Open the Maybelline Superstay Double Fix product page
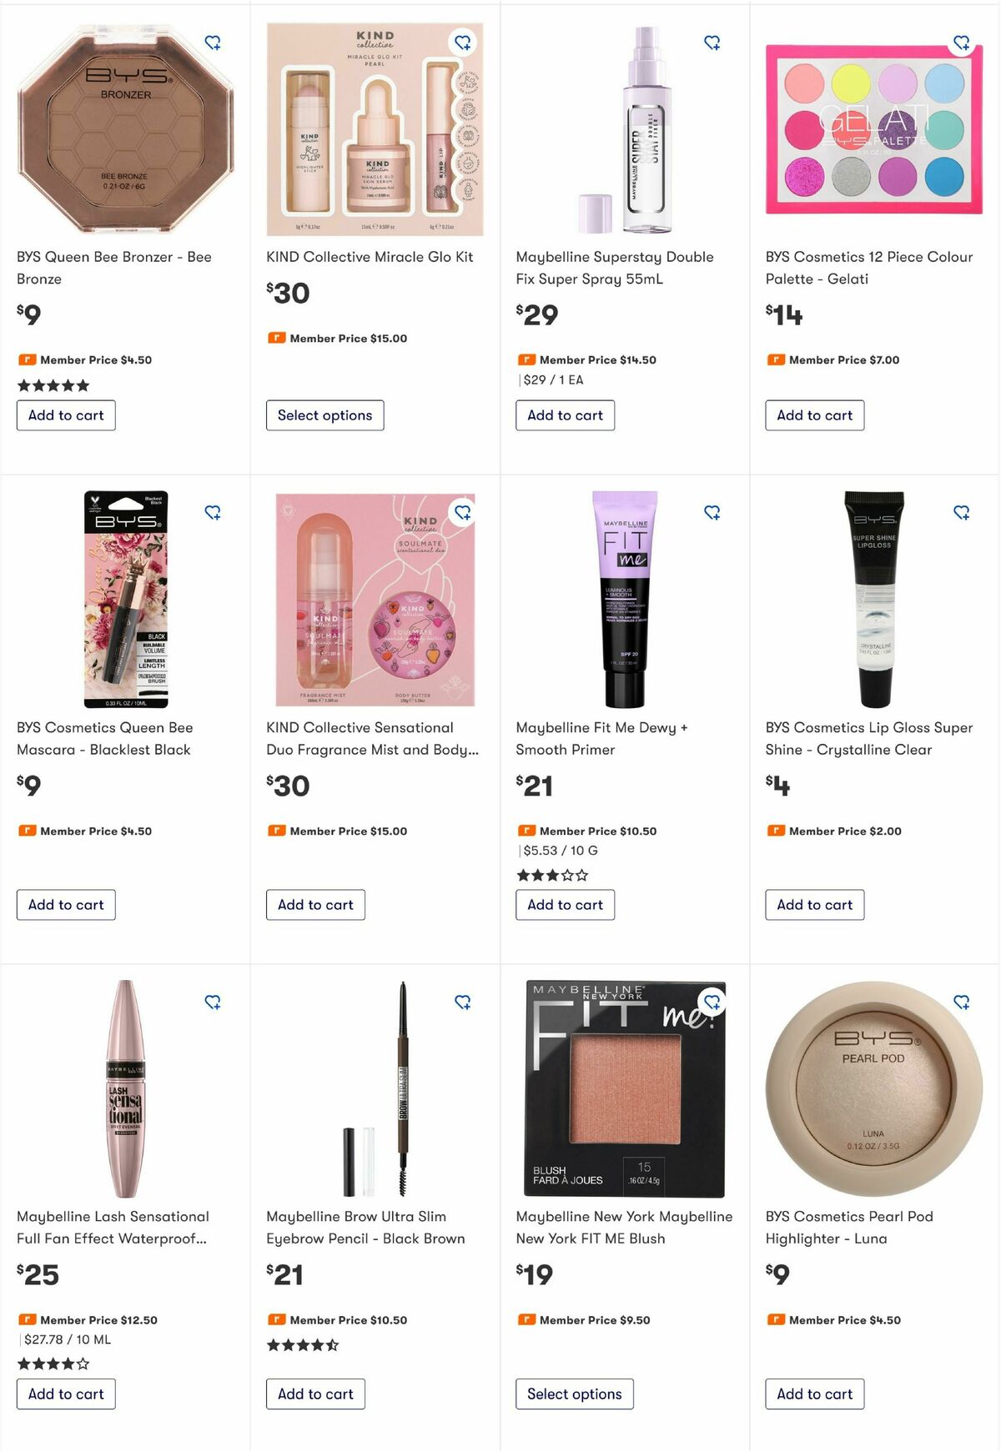This screenshot has width=1001, height=1452. [615, 267]
